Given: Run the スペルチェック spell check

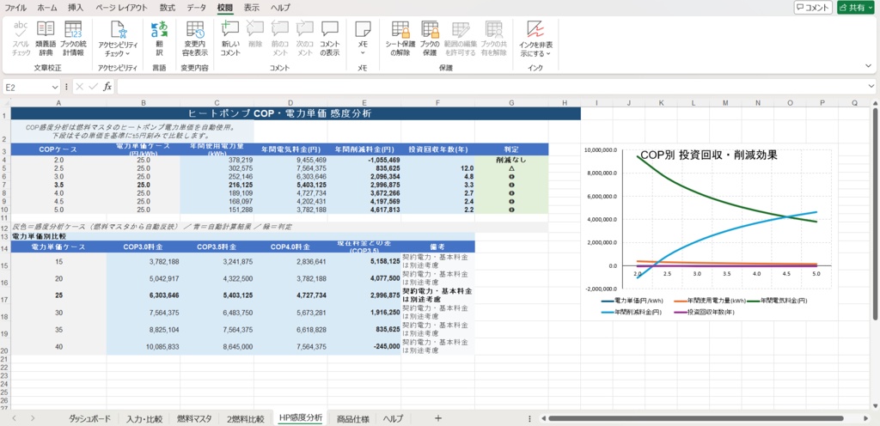Looking at the screenshot, I should [21, 39].
